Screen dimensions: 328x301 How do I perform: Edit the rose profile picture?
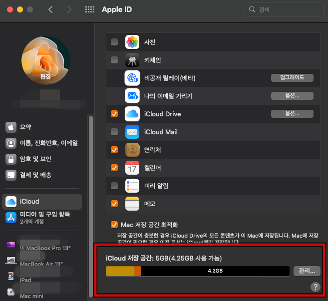point(46,60)
